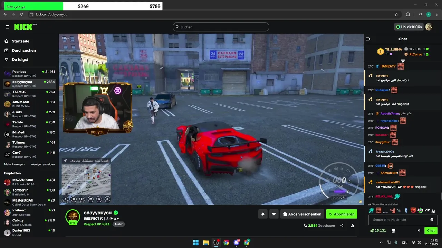
Task: Click the chat panel scrollbar
Action: click(x=441, y=196)
